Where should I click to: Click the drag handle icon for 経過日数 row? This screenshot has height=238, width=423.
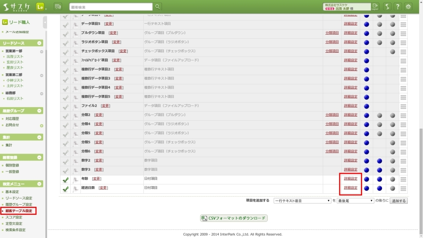(403, 189)
